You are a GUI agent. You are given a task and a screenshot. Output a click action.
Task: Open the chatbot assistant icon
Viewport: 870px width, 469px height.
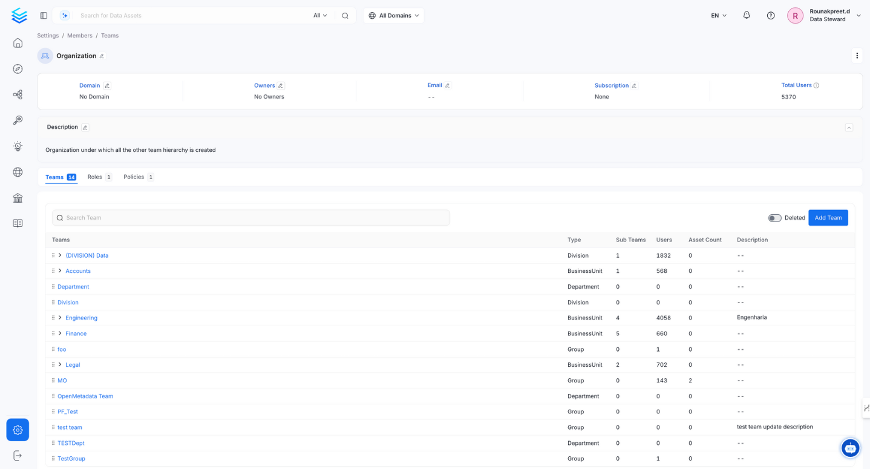(850, 448)
